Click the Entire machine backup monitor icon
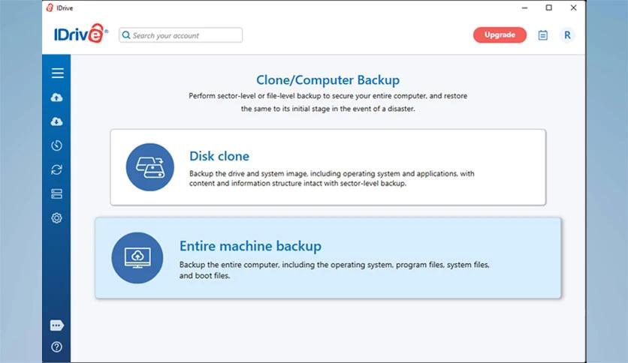 click(137, 258)
